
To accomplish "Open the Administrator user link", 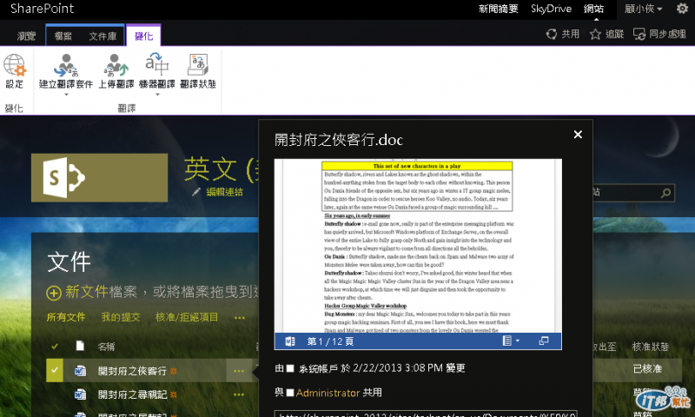I will point(328,393).
